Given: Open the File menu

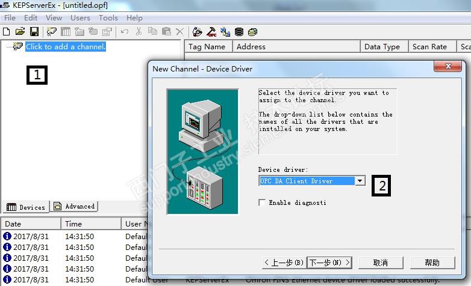Looking at the screenshot, I should coord(10,18).
